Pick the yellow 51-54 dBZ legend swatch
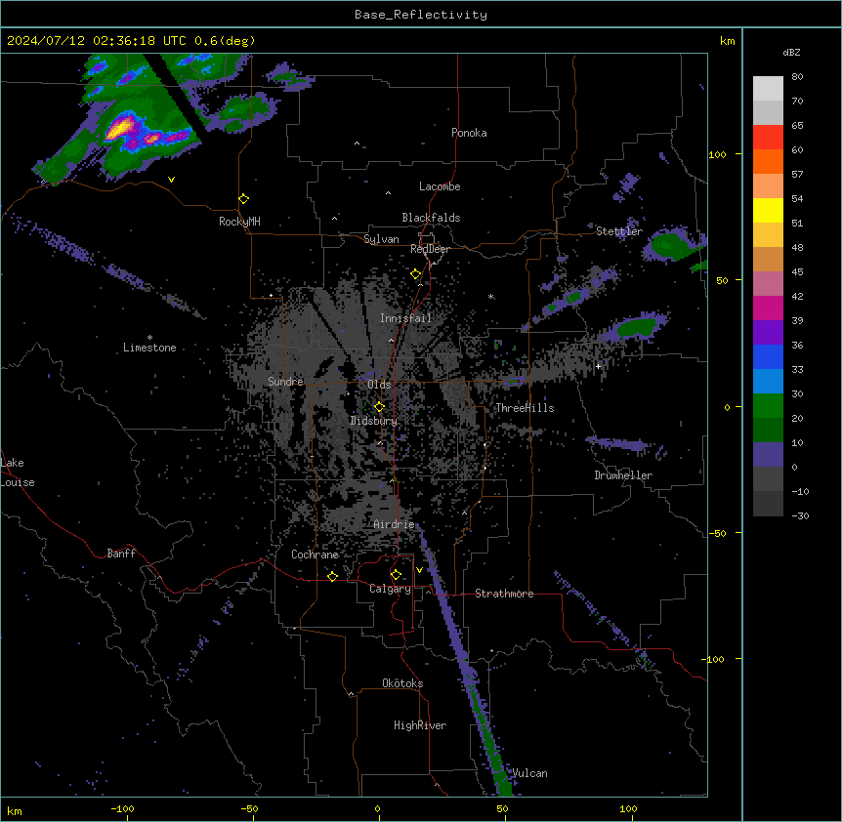The image size is (842, 822). pos(768,210)
